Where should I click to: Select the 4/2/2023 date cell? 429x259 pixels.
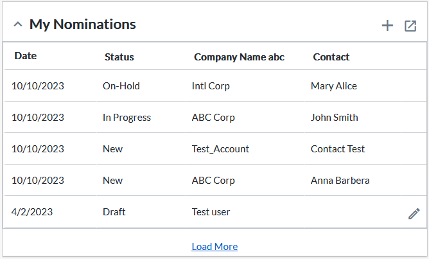(32, 212)
